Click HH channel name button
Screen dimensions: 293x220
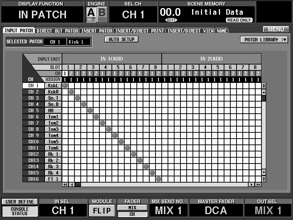point(53,110)
